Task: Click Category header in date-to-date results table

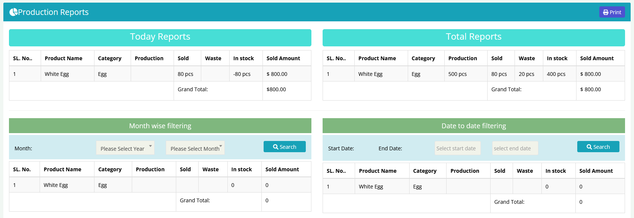Action: pos(425,171)
